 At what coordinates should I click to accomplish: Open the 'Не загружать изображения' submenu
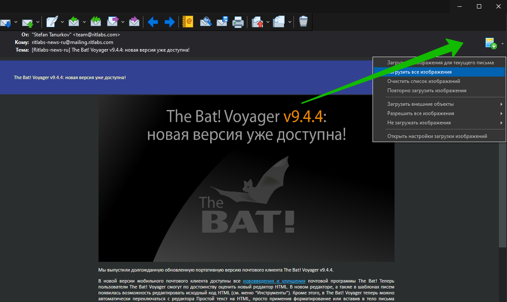439,123
